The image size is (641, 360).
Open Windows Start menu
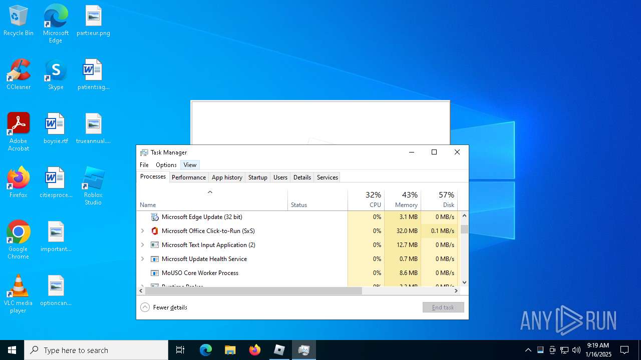click(12, 350)
